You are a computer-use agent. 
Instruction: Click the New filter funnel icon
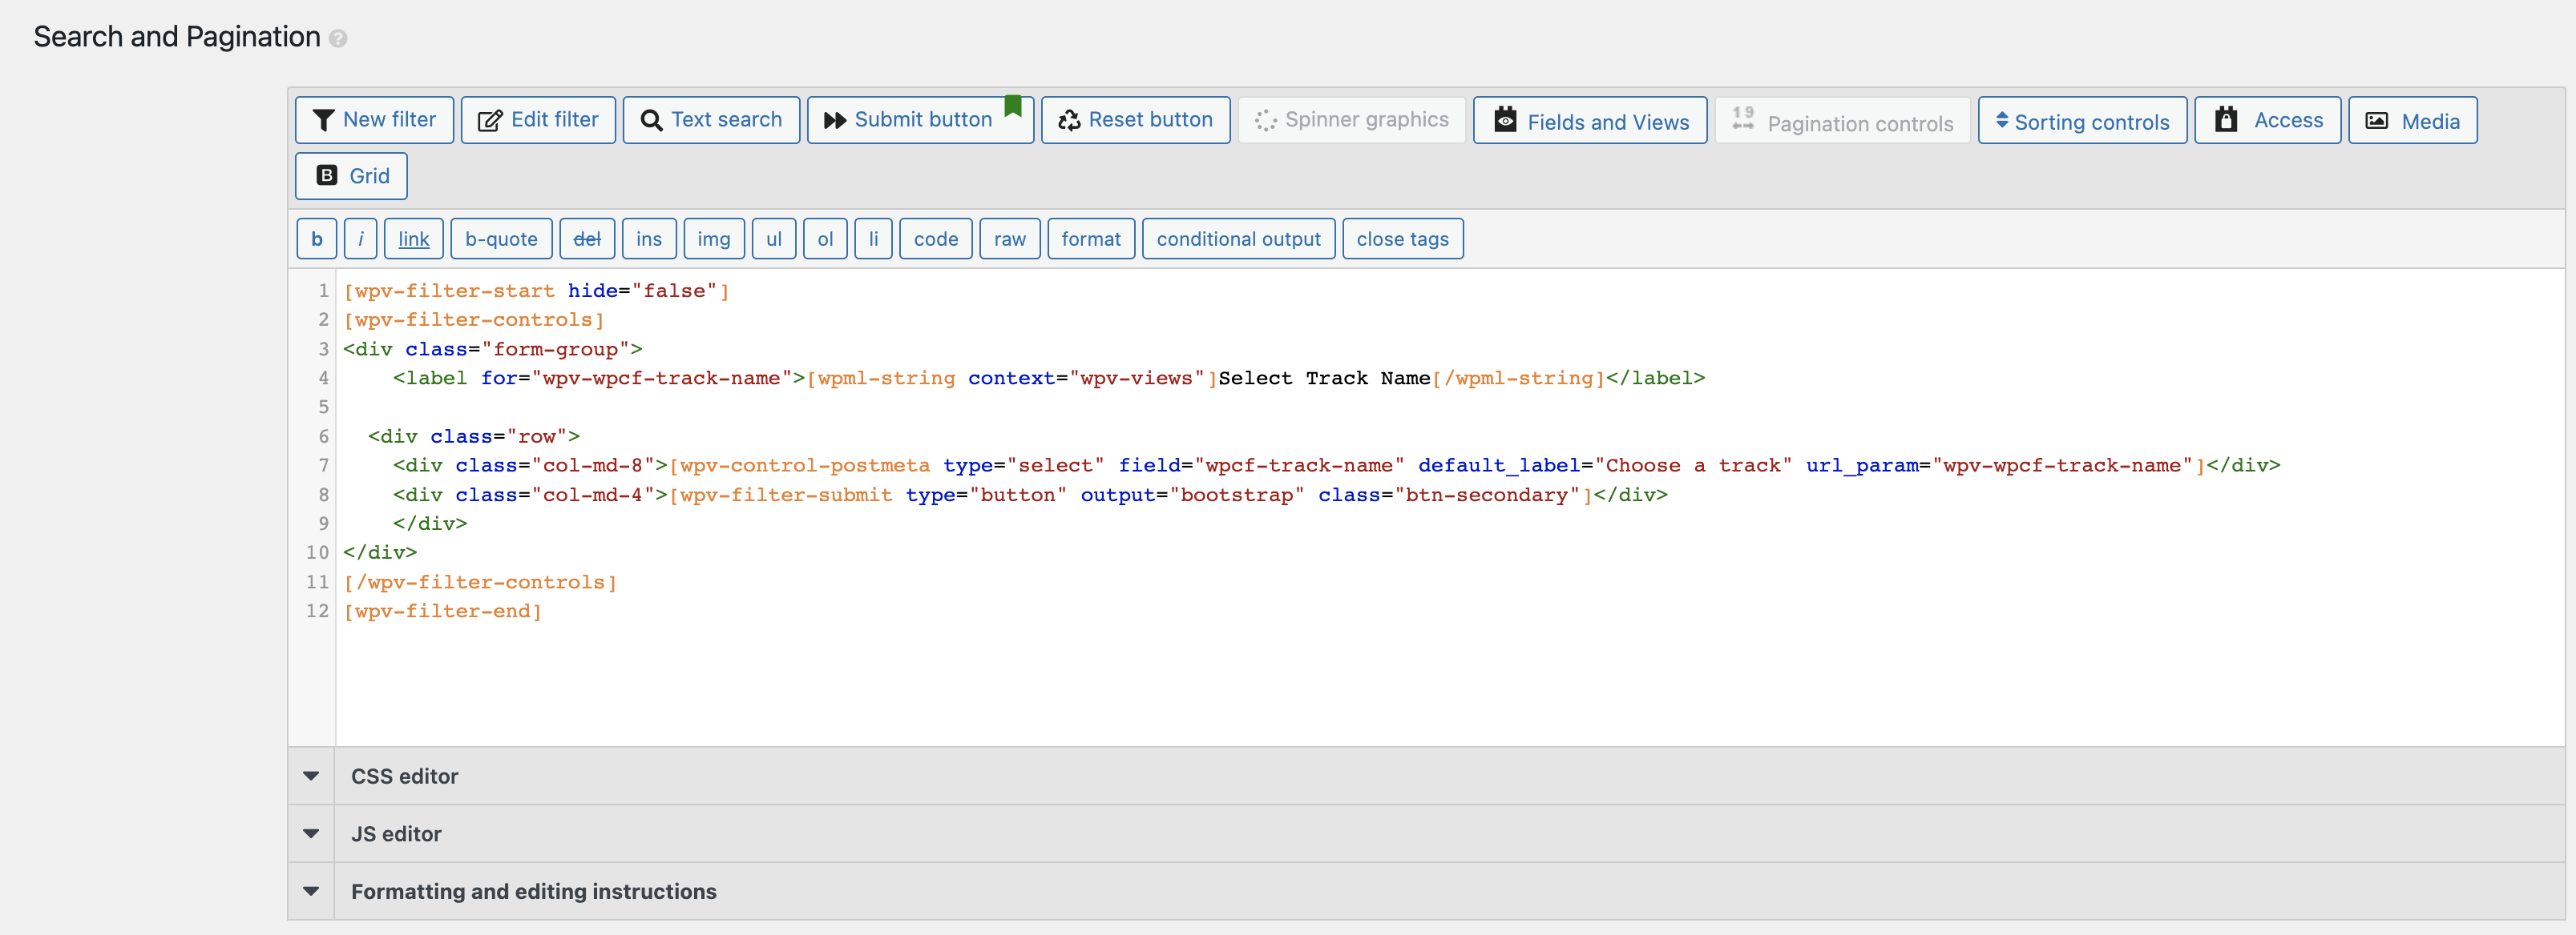(x=323, y=121)
